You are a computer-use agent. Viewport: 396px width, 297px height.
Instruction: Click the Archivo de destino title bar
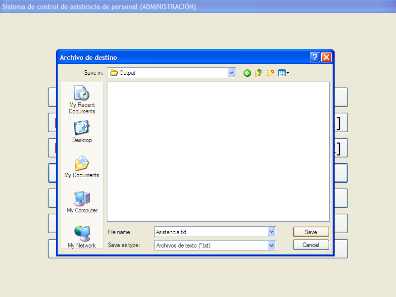tap(183, 57)
